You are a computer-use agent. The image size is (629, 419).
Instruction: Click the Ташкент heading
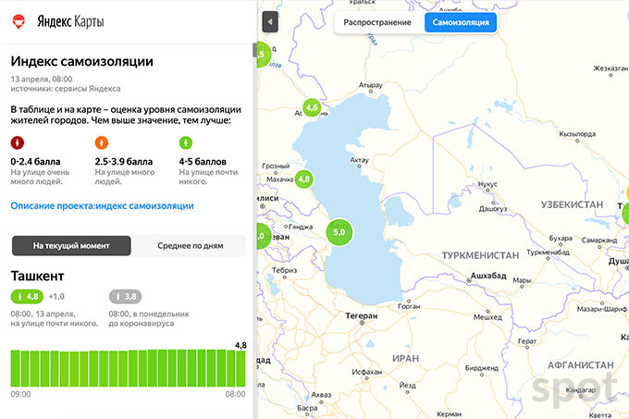[x=37, y=276]
